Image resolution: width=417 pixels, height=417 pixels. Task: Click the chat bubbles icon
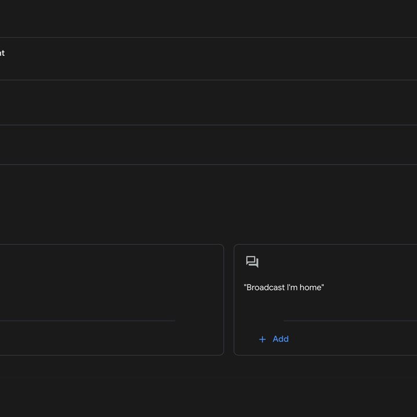[x=252, y=262]
